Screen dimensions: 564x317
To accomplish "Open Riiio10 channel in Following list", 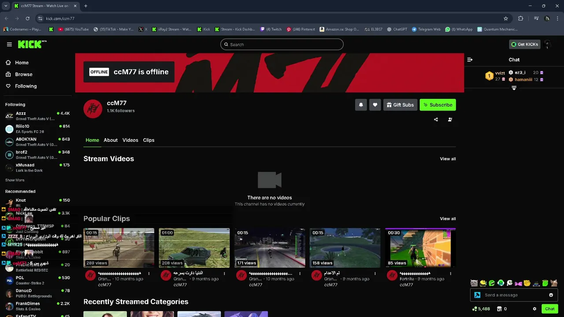I will point(37,129).
